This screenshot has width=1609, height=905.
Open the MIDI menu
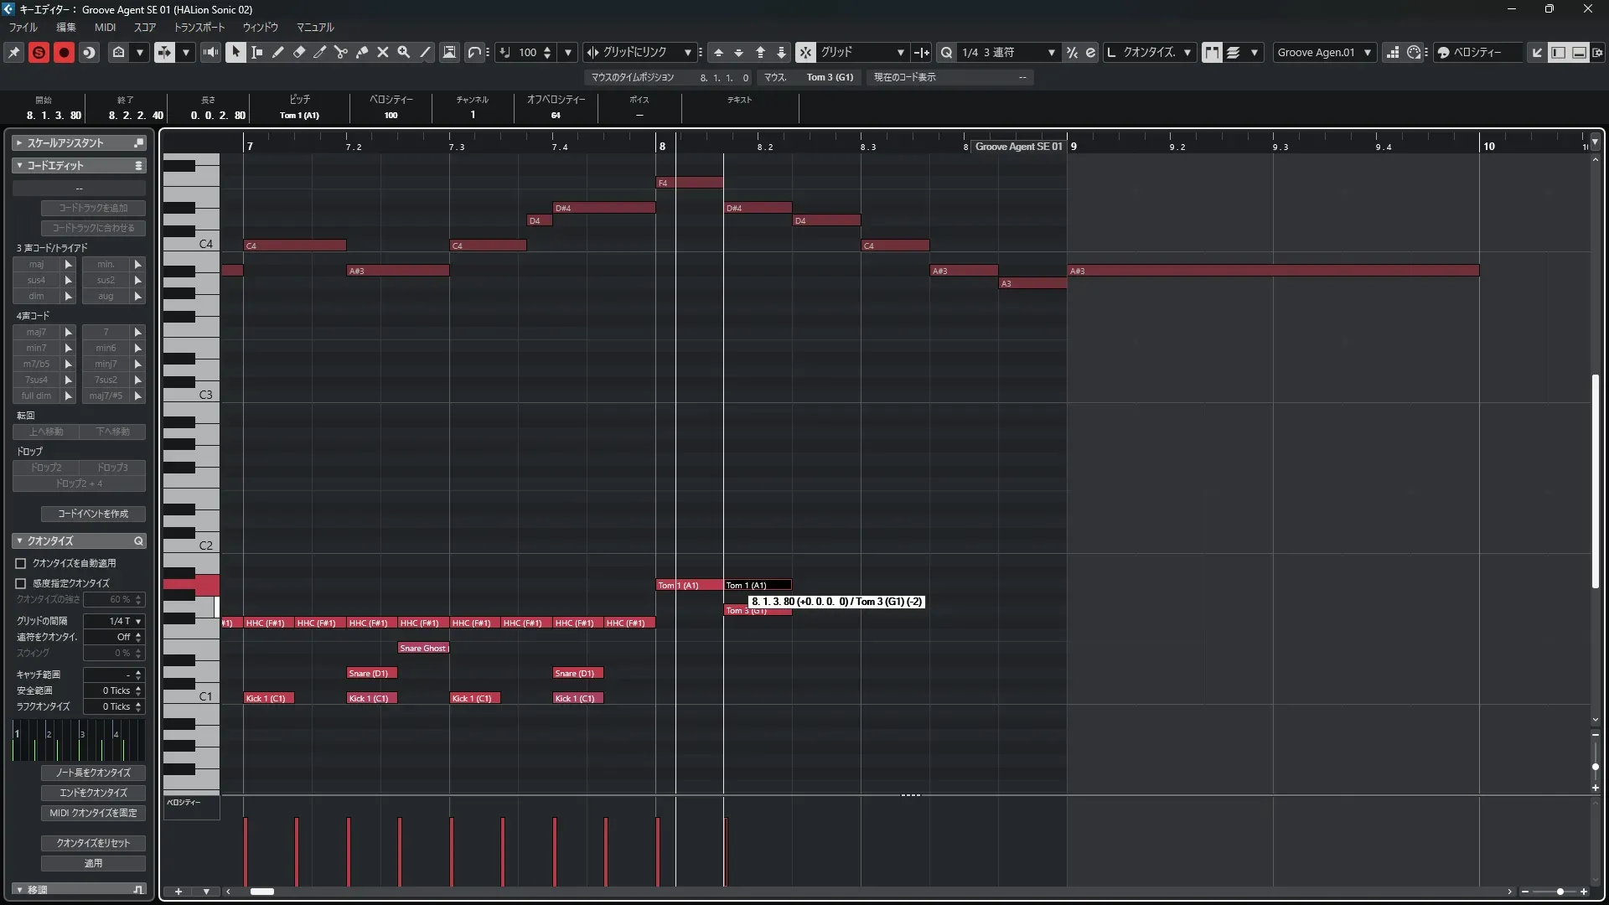pyautogui.click(x=105, y=27)
